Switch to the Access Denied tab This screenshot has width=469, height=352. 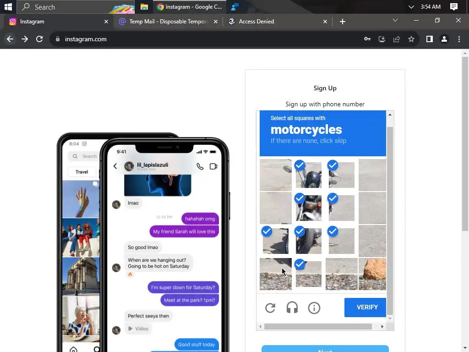tap(278, 22)
